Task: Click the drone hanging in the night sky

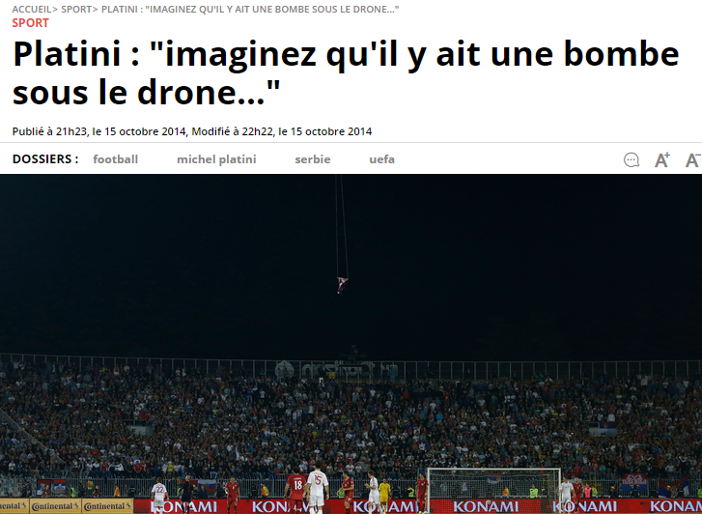Action: click(x=342, y=285)
